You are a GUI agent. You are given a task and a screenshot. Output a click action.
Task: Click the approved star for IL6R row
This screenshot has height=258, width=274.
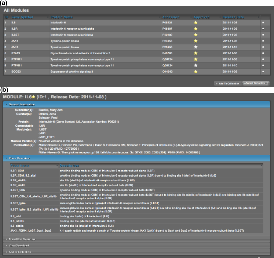pyautogui.click(x=196, y=29)
